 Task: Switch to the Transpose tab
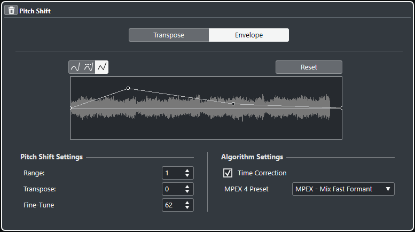click(169, 35)
